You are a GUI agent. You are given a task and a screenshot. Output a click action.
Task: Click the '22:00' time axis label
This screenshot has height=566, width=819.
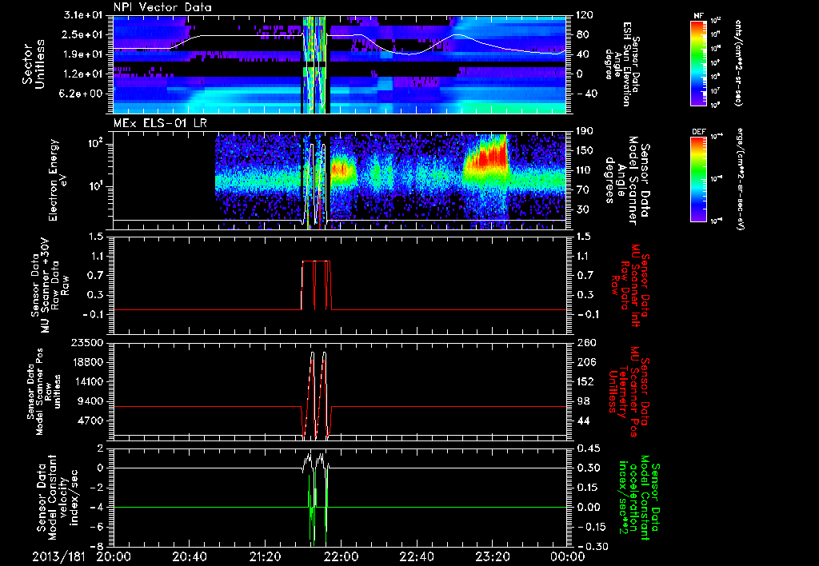pyautogui.click(x=341, y=556)
